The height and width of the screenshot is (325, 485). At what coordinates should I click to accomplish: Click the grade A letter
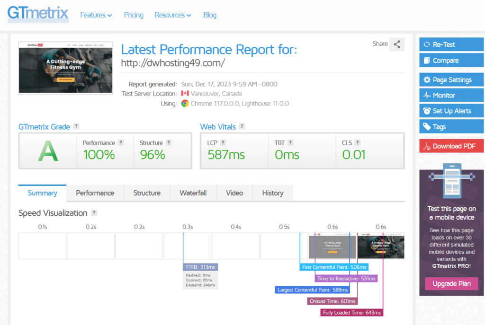click(48, 151)
